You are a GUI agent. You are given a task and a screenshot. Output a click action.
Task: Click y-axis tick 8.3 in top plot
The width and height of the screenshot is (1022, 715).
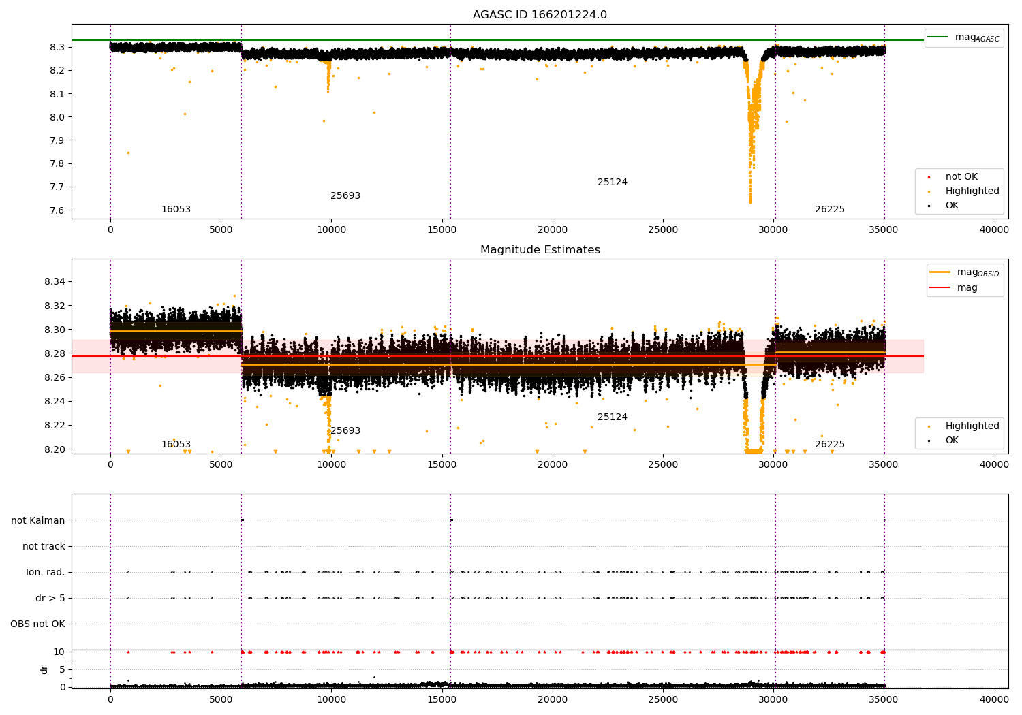click(x=57, y=48)
